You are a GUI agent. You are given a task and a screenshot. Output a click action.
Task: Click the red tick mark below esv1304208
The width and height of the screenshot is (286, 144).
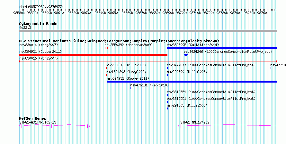pos(106,75)
